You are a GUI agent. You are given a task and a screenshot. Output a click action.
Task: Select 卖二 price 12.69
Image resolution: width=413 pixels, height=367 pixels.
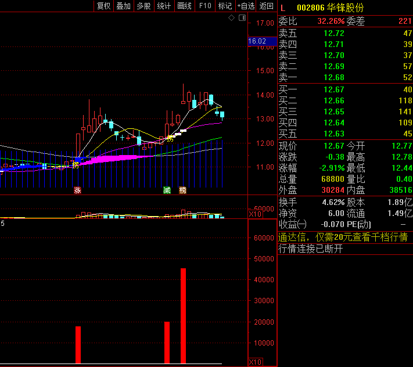[334, 67]
